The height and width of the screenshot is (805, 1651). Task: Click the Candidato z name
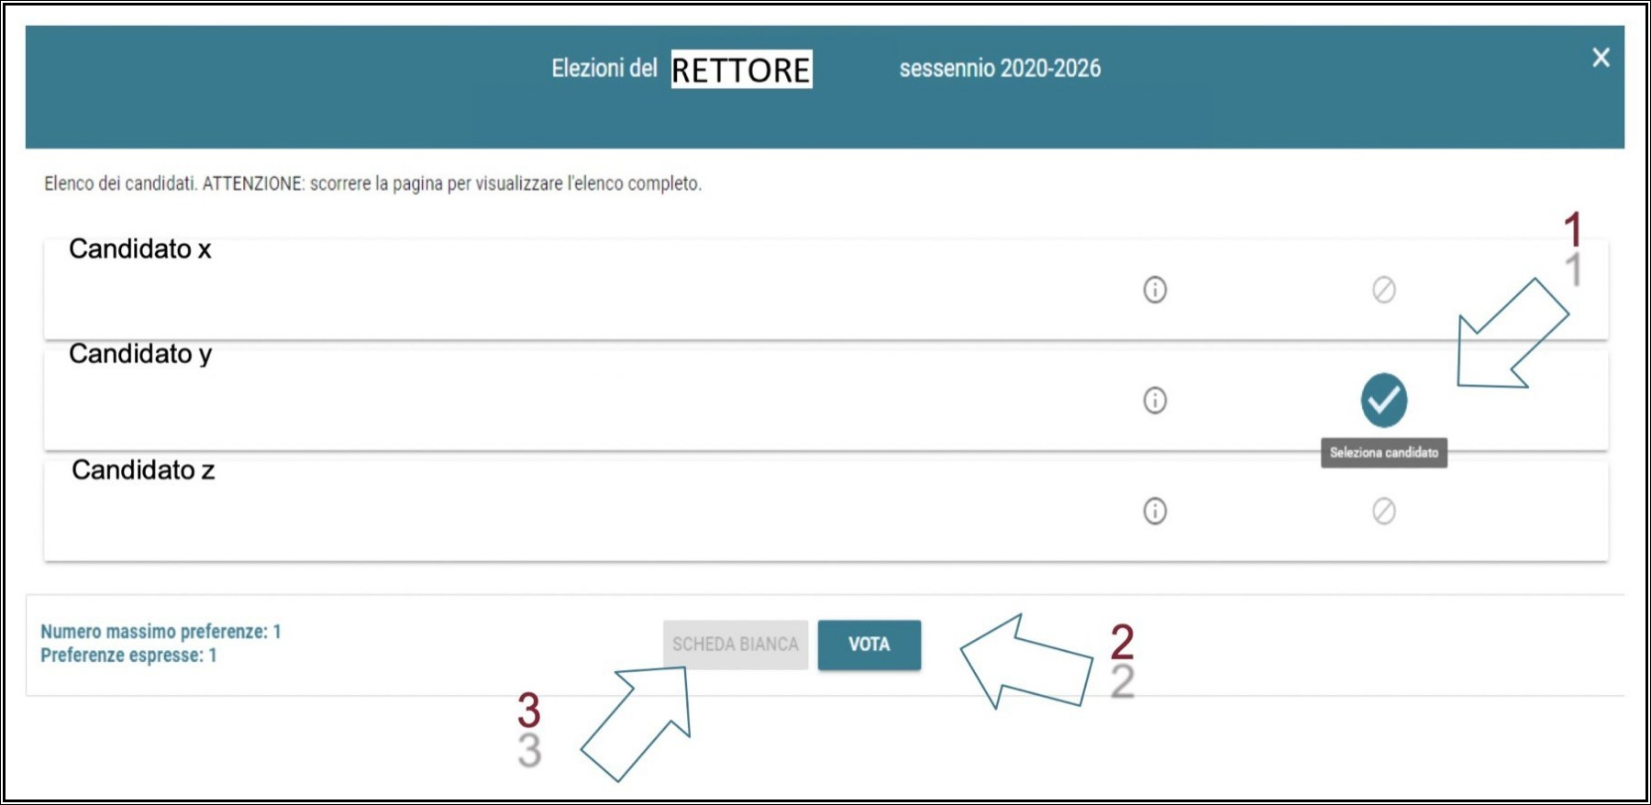point(143,470)
